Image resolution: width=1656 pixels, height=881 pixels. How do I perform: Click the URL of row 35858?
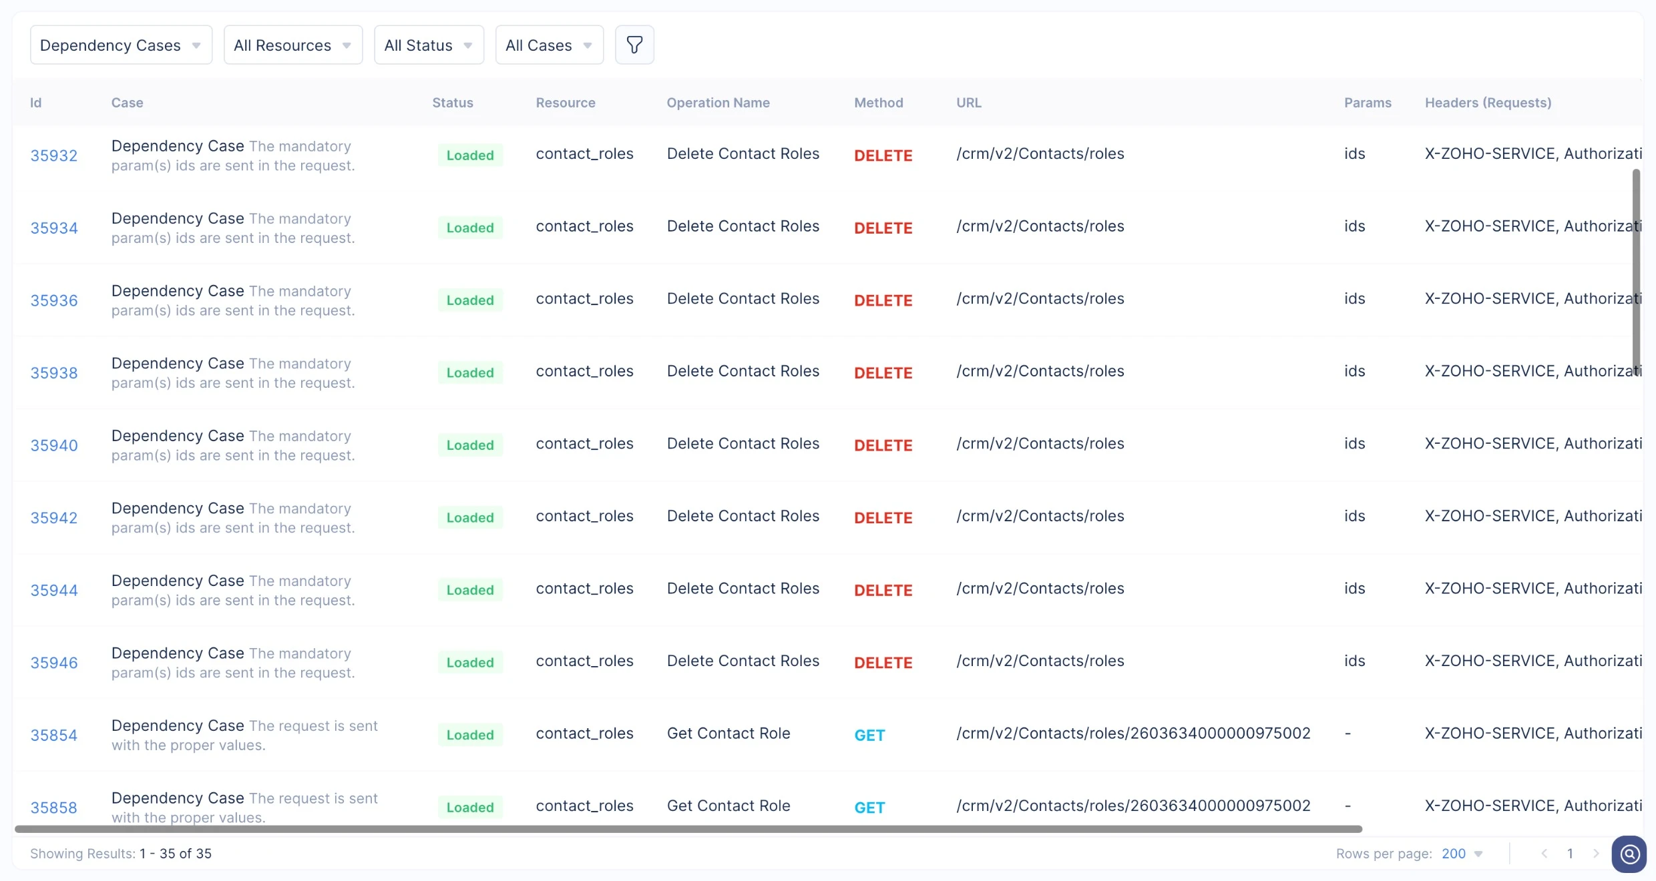(x=1133, y=806)
